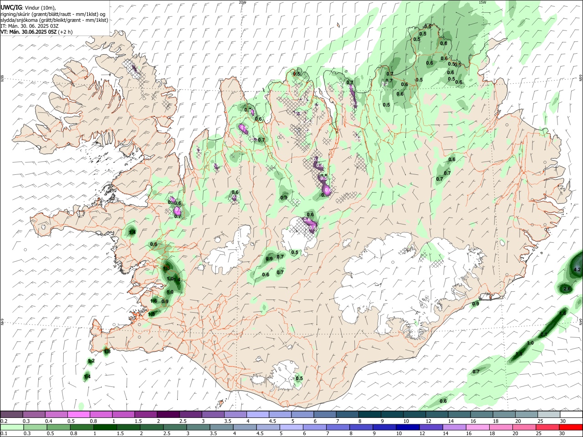Select the '30' label in the lower legend row
Viewport: 583px width, 437px height.
(562, 433)
